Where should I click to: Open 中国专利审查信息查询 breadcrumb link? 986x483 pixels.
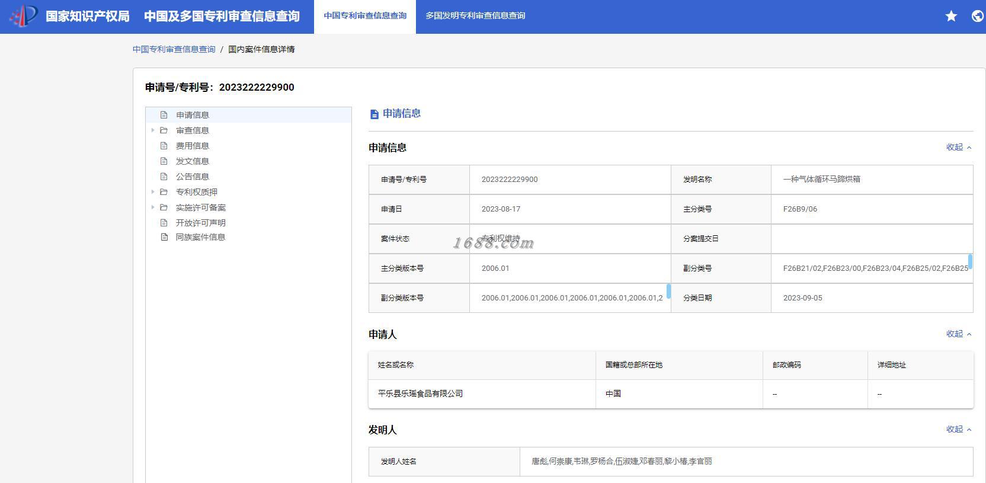point(174,49)
